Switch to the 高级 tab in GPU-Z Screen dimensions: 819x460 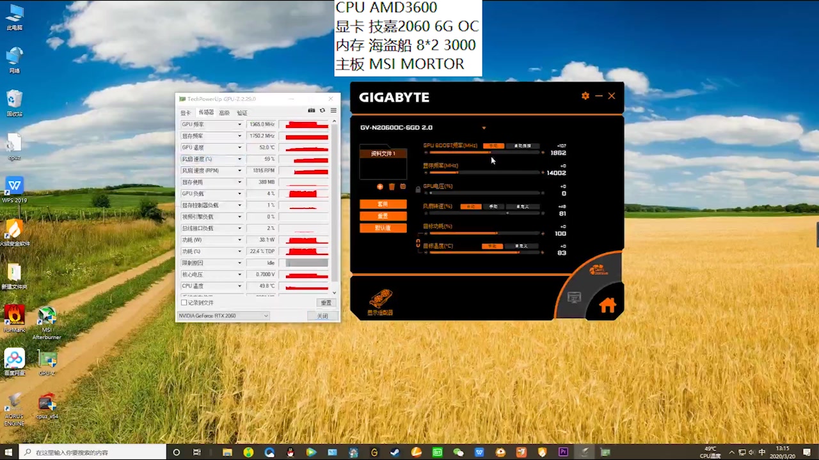click(x=224, y=112)
